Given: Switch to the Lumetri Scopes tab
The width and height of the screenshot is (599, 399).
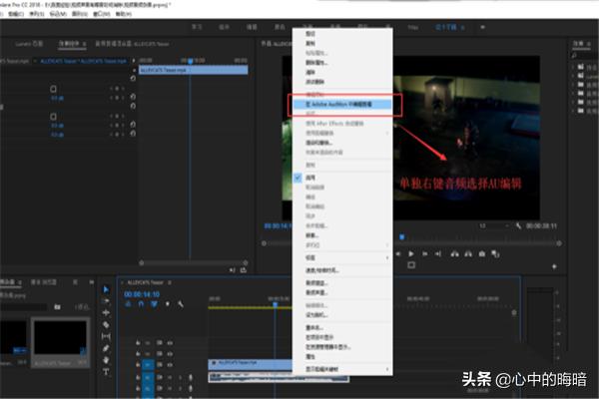Looking at the screenshot, I should point(29,44).
